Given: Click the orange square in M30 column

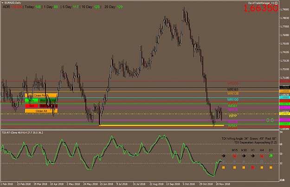Looking at the screenshot, I should tap(244, 168).
